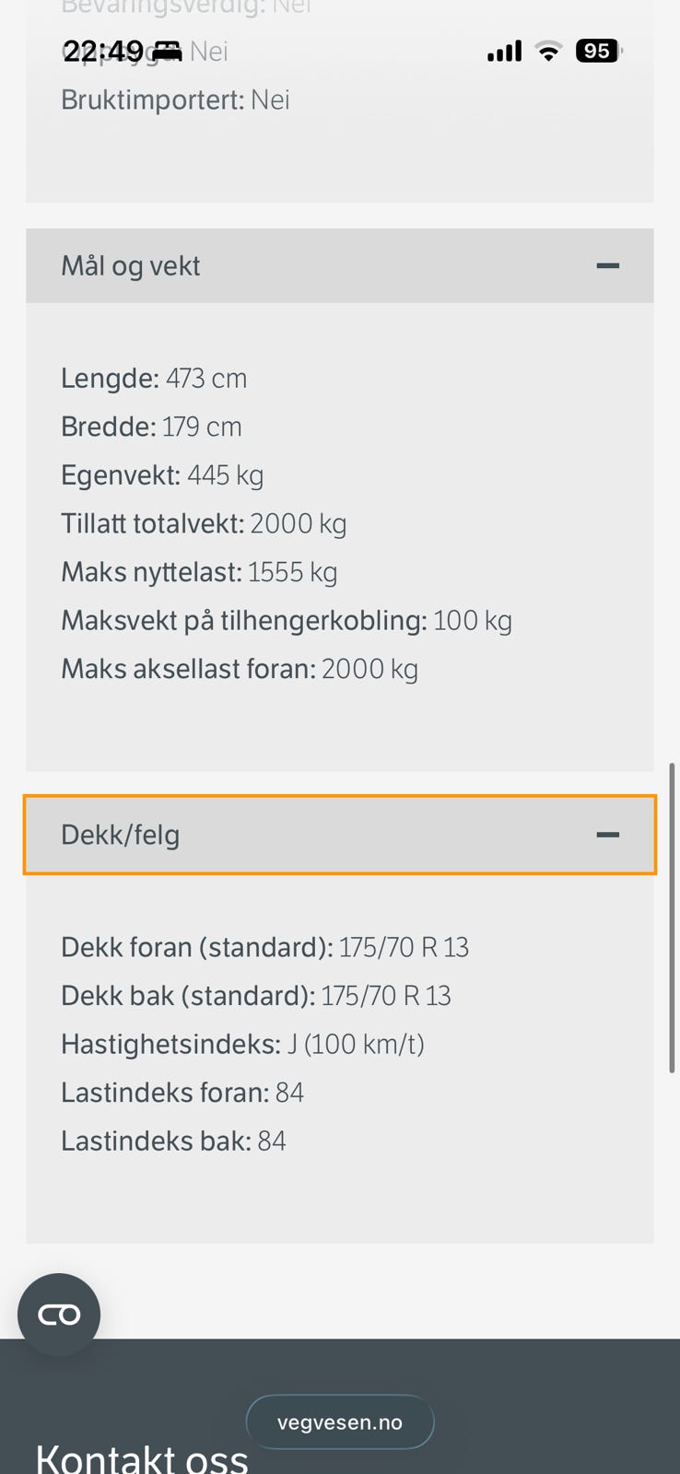The height and width of the screenshot is (1474, 680).
Task: Collapse the Mål og vekt section header
Action: [340, 265]
